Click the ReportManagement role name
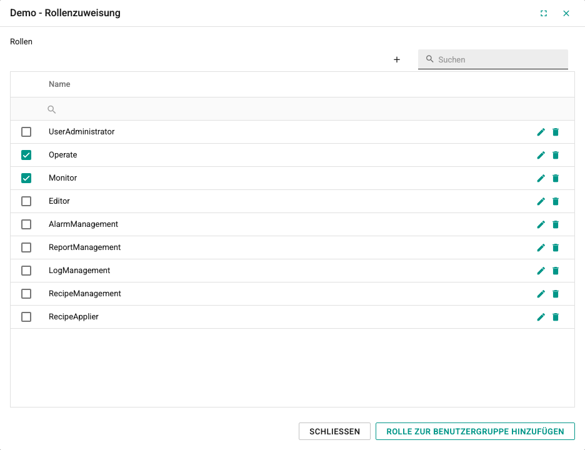Screen dimensions: 585x450 tap(85, 247)
